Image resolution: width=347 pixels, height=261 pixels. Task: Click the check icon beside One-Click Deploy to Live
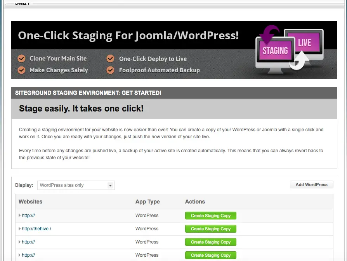pyautogui.click(x=111, y=59)
